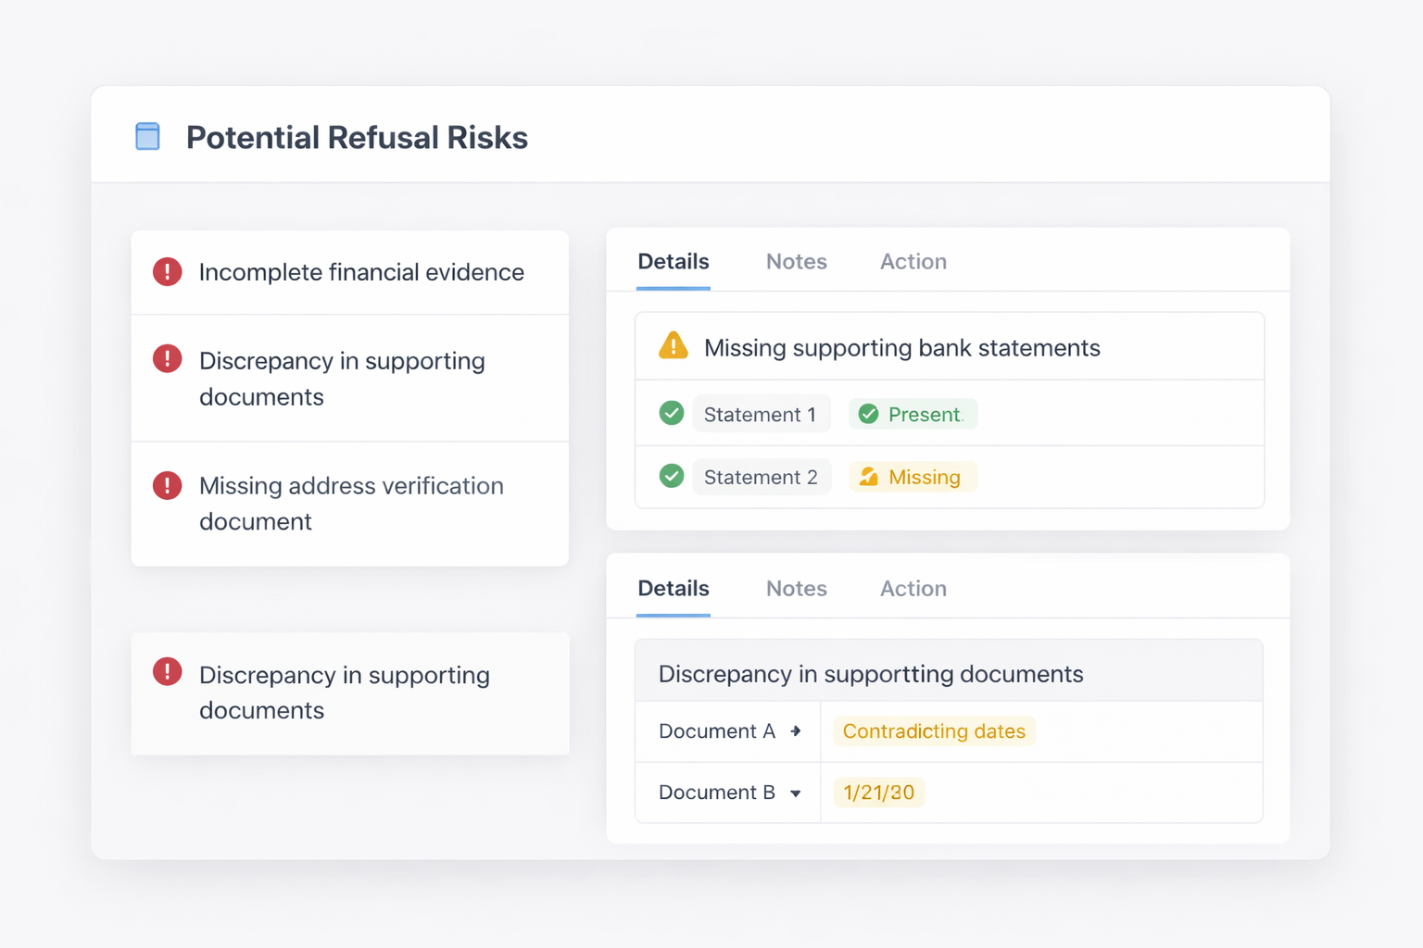Open the Document B dropdown
1423x948 pixels.
[797, 792]
